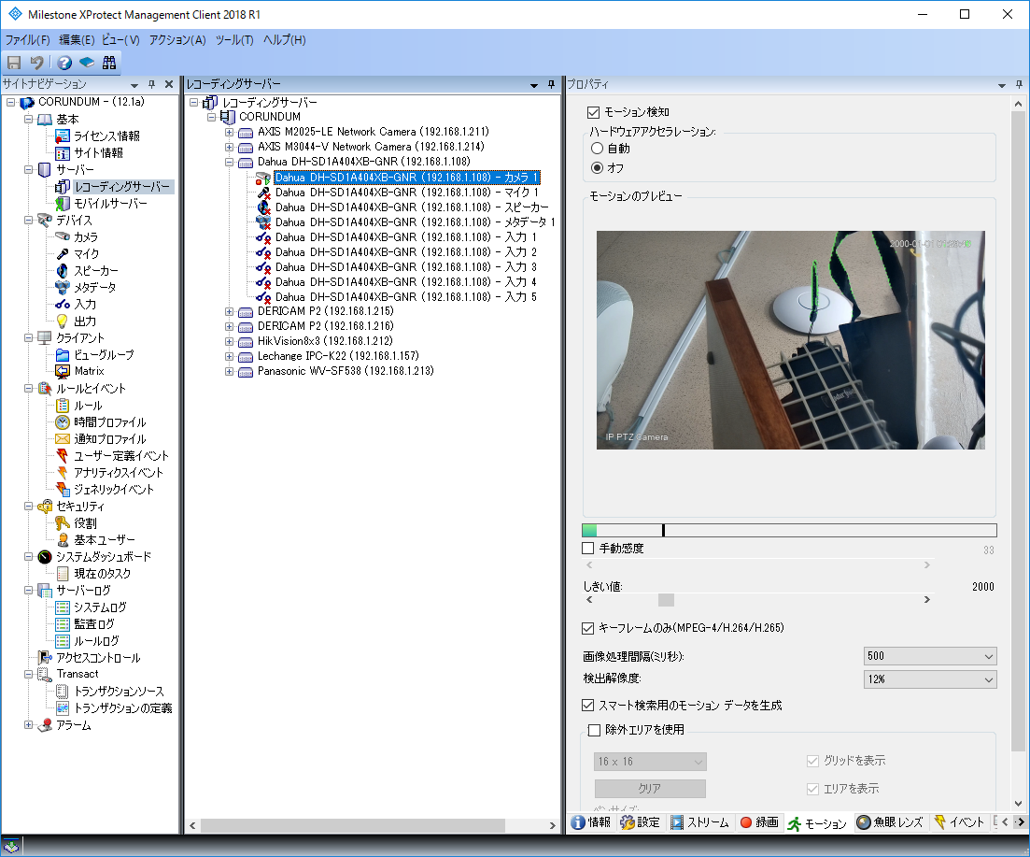Click the blue book toolbar icon
1030x857 pixels.
tap(87, 63)
